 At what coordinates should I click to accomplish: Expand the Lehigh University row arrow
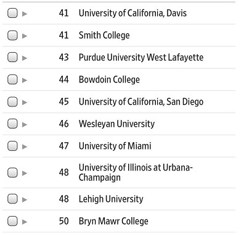click(x=25, y=199)
